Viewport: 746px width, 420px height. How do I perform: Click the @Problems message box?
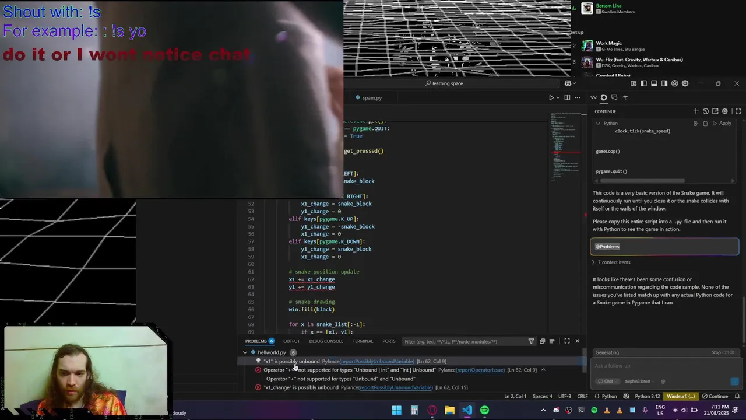coord(664,247)
